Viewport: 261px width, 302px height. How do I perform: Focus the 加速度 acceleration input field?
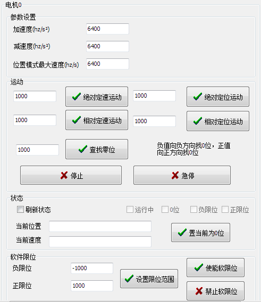coord(107,29)
